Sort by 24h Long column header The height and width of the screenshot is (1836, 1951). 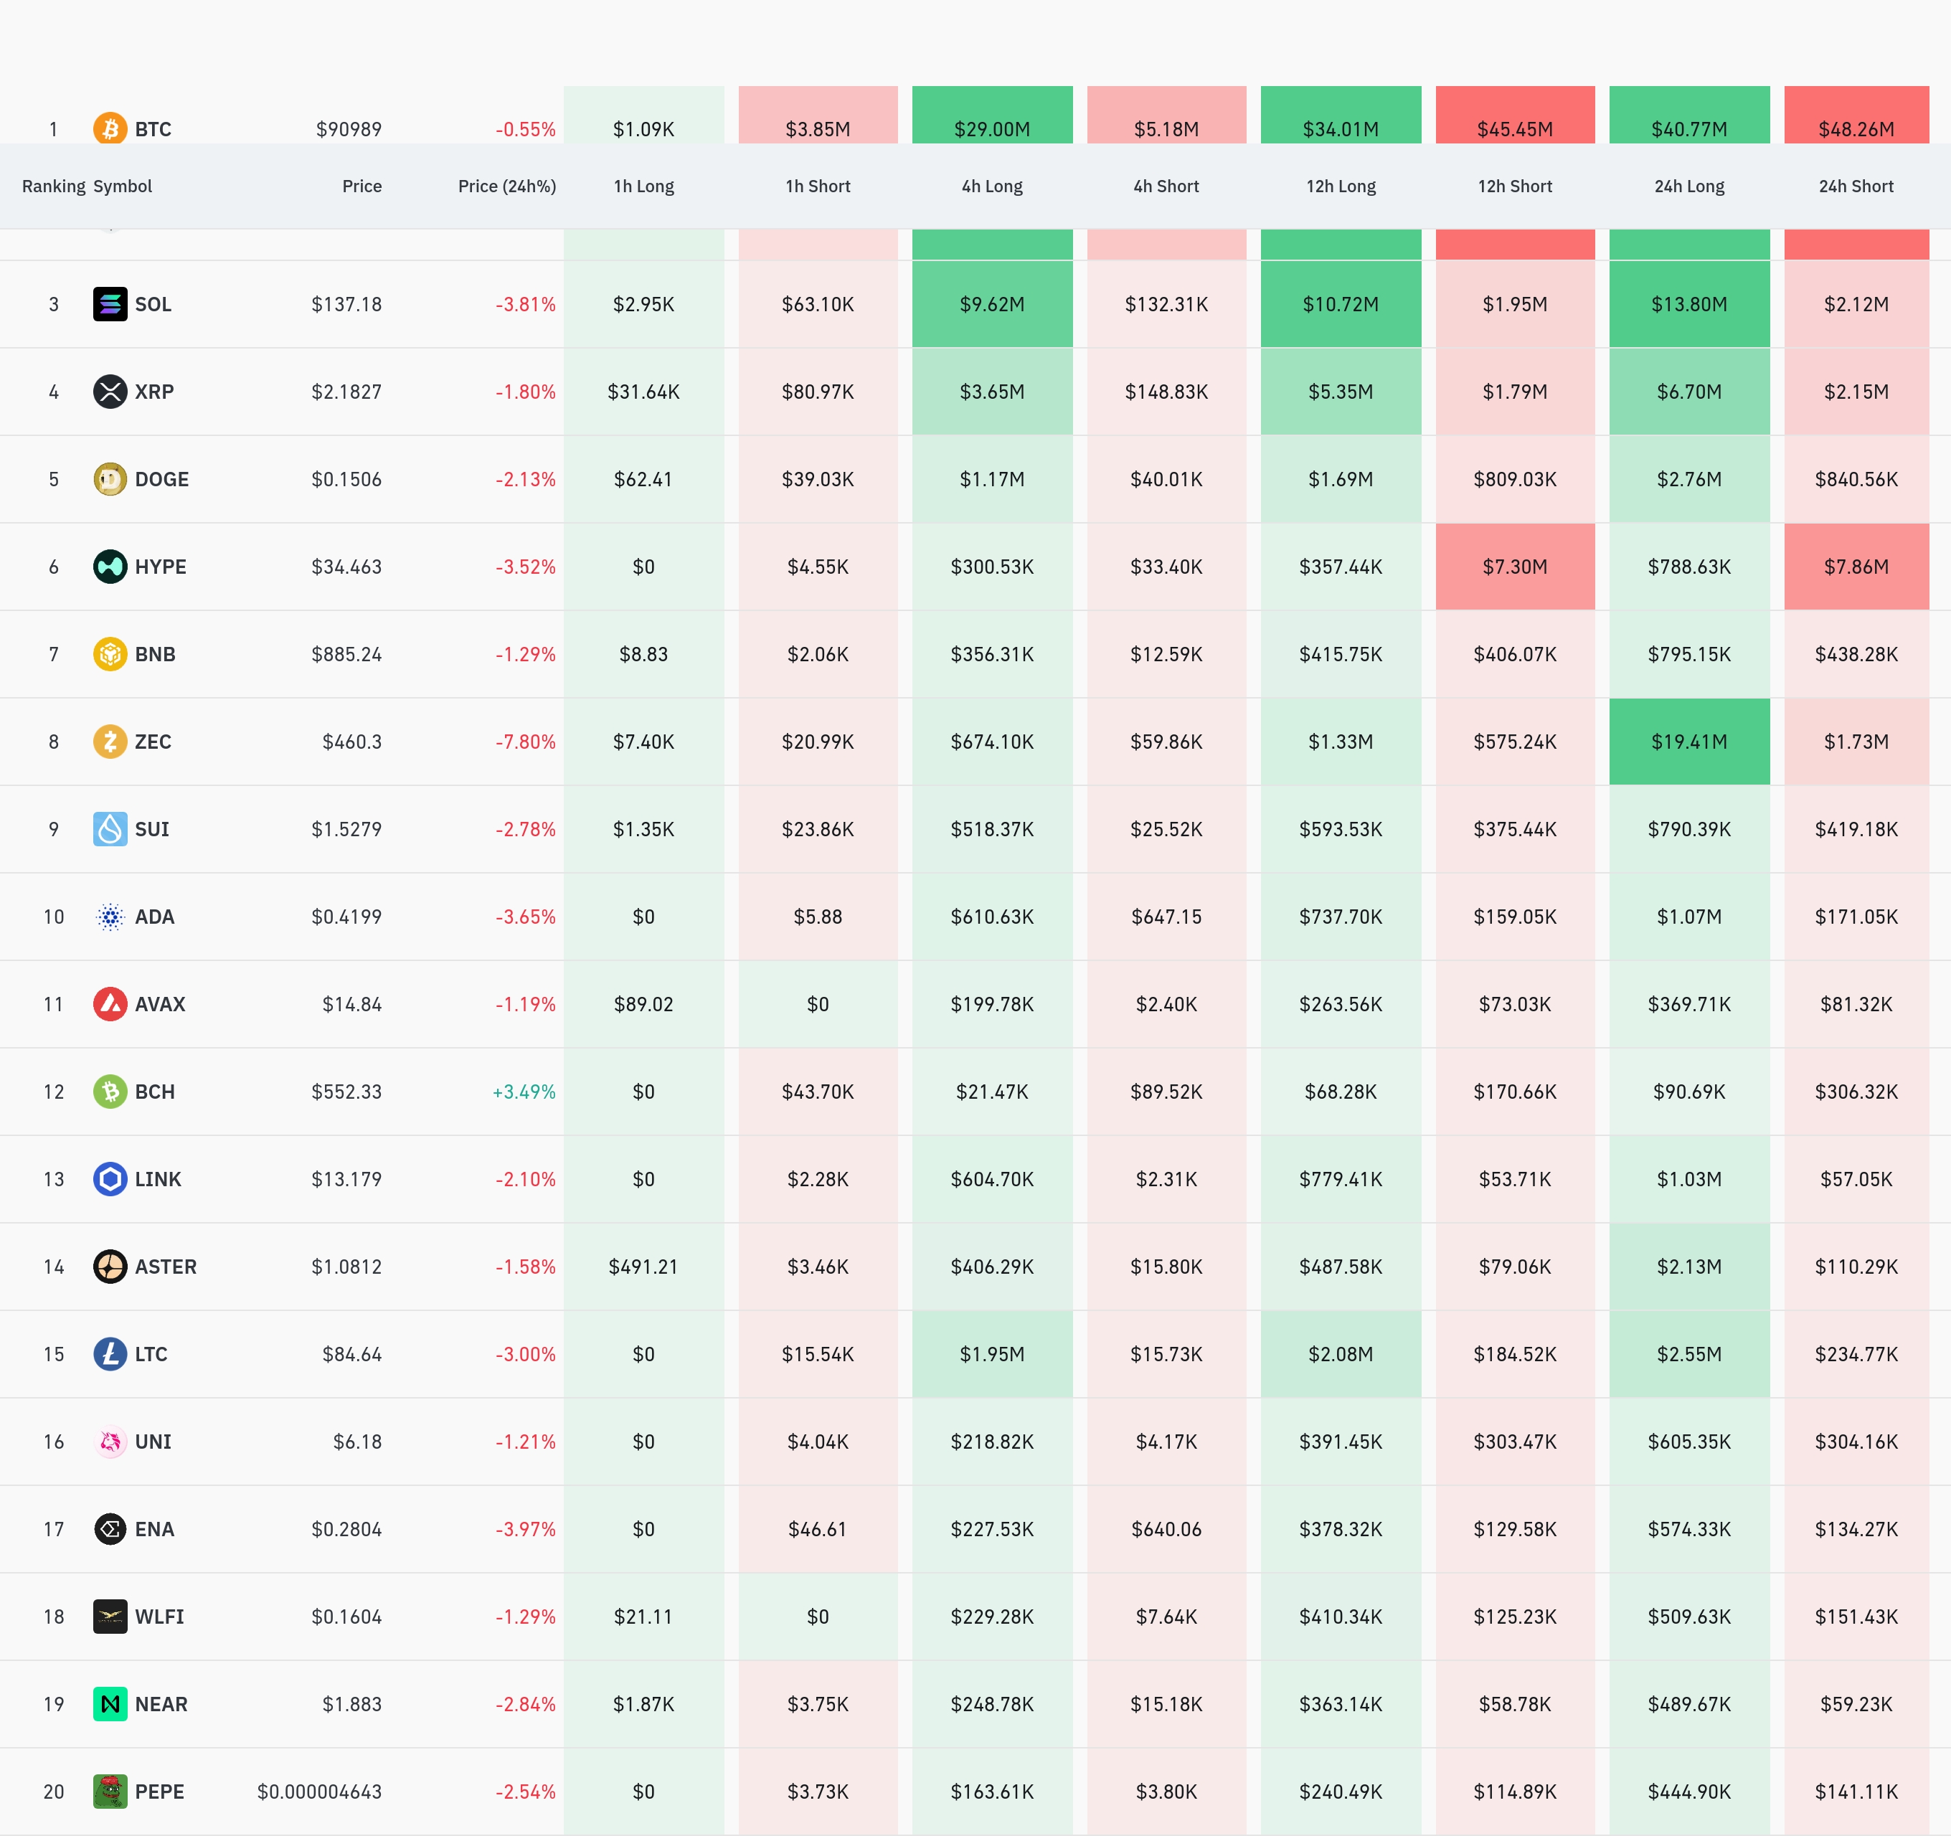coord(1688,186)
